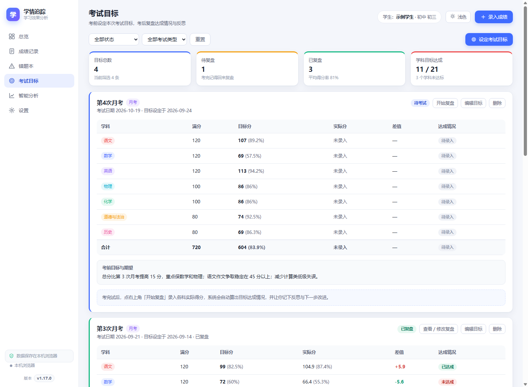Open the 全部状态 filter dropdown

(x=114, y=39)
